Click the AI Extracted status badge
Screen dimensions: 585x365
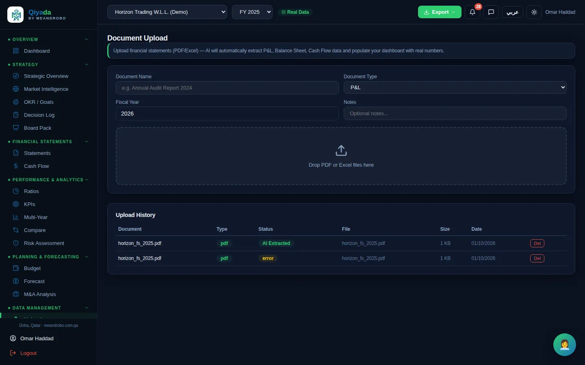pyautogui.click(x=276, y=243)
